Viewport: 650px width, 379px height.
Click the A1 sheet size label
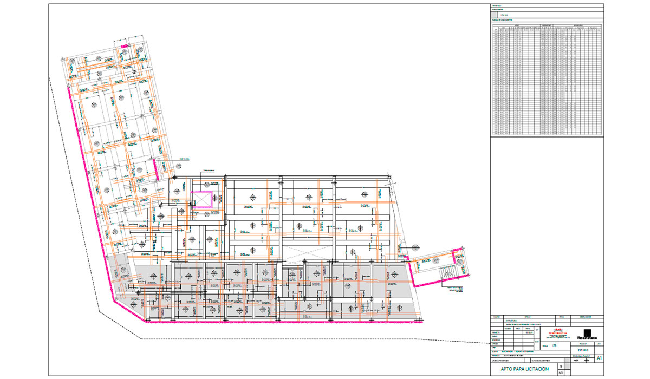pyautogui.click(x=599, y=358)
